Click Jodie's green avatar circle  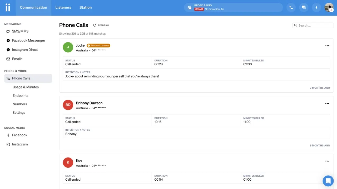[x=68, y=47]
